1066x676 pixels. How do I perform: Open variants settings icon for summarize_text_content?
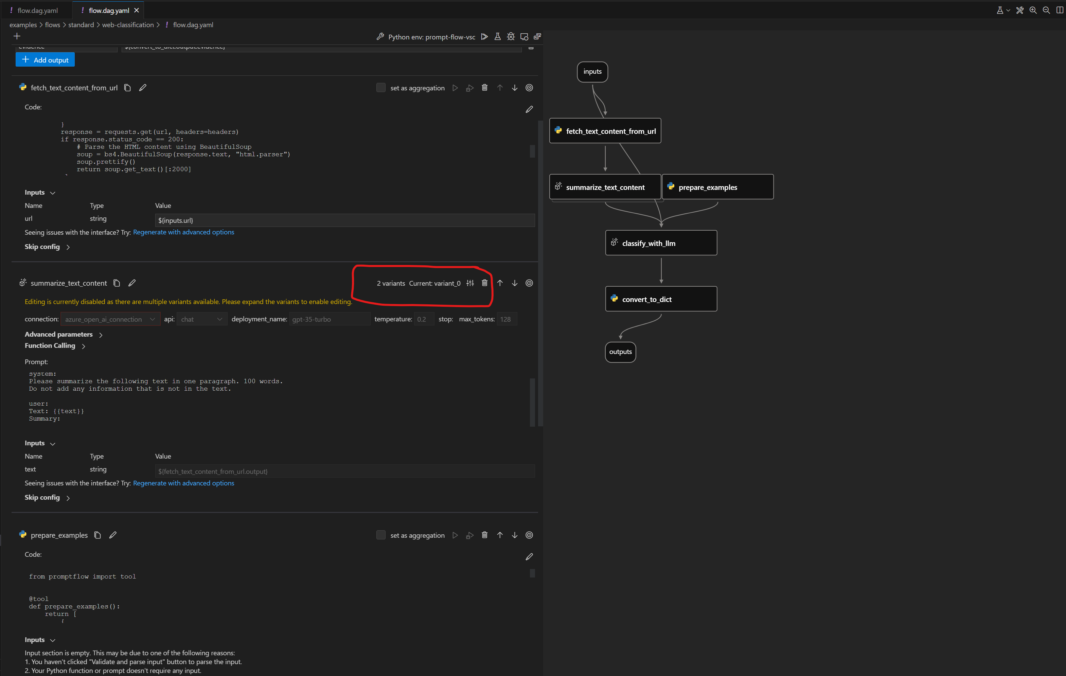coord(470,283)
